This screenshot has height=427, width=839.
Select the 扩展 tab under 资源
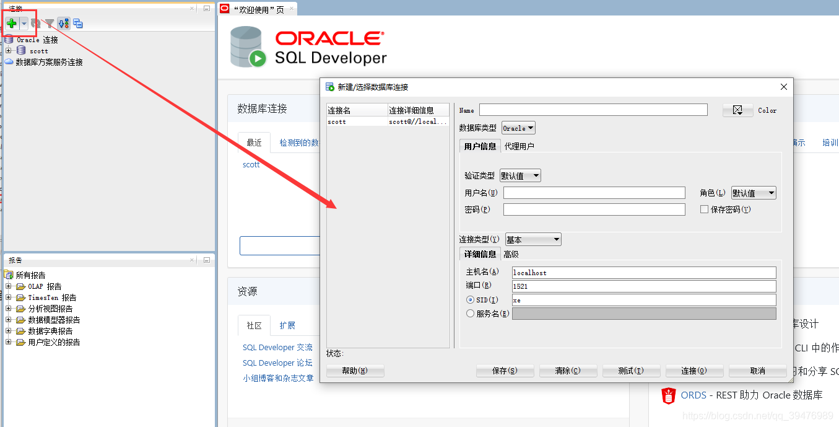[x=287, y=325]
